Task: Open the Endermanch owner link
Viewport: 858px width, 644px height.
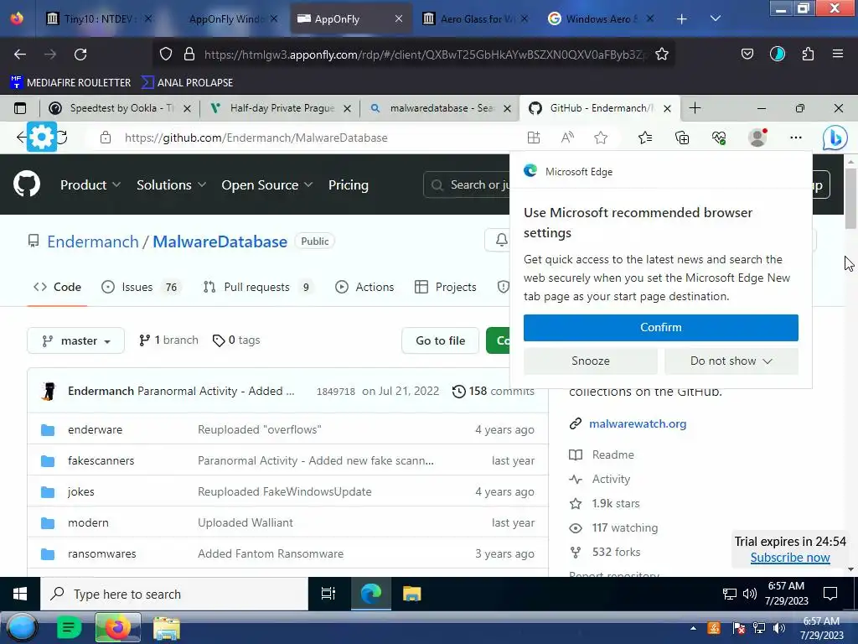Action: (x=93, y=241)
